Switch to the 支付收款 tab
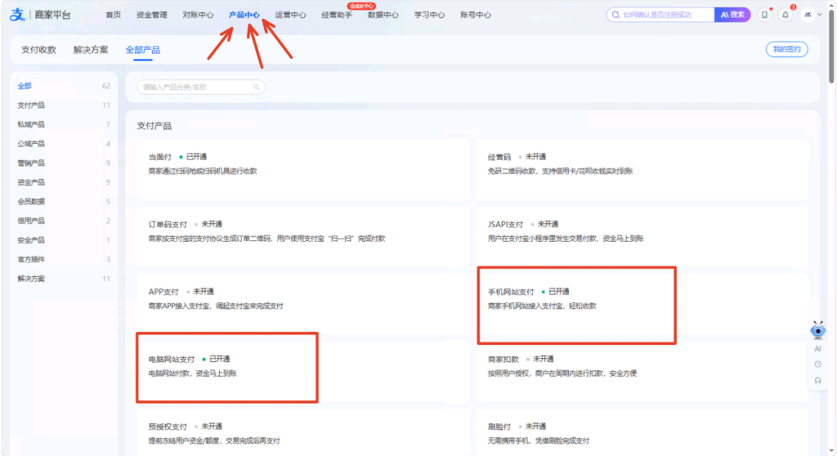Screen dimensions: 837x456 coord(38,50)
